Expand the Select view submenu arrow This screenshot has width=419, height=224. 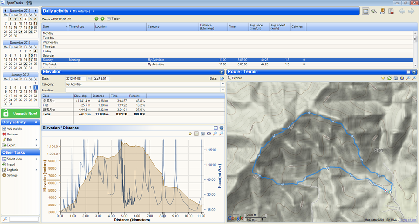click(36, 159)
